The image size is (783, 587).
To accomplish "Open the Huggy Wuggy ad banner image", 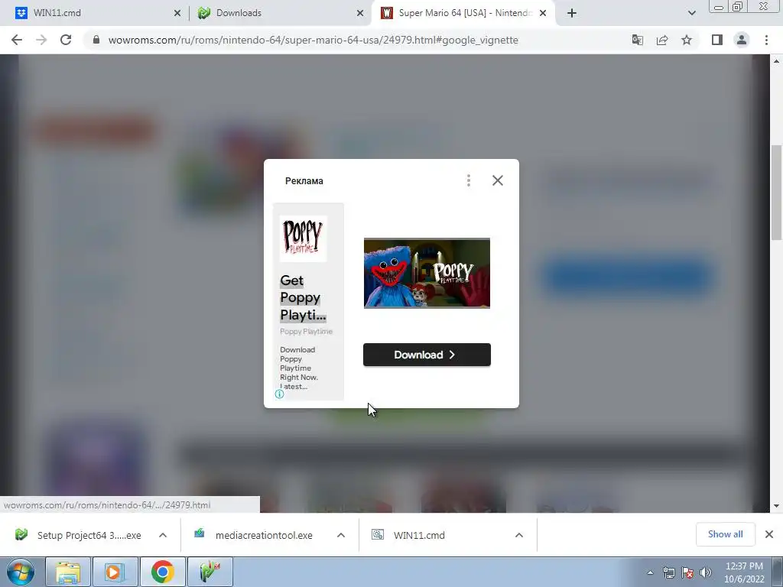I will [427, 273].
